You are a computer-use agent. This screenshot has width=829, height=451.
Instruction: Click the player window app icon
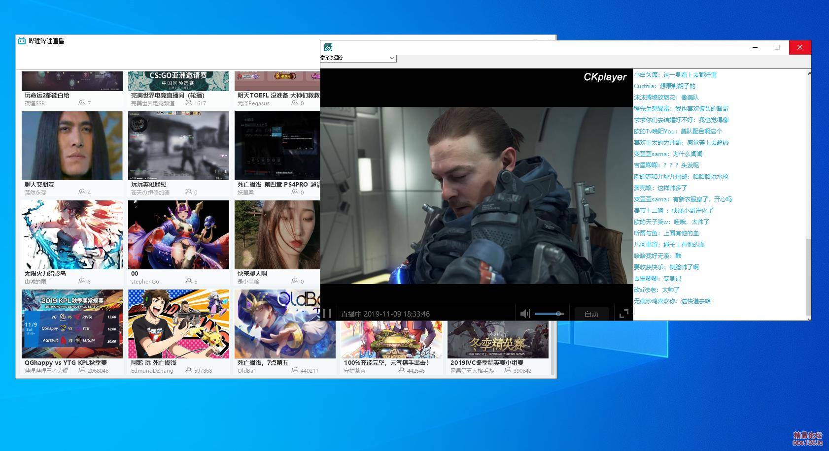coord(328,47)
